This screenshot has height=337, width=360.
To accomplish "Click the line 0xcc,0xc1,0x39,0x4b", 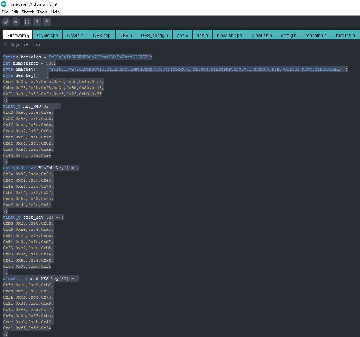I will tap(28, 180).
